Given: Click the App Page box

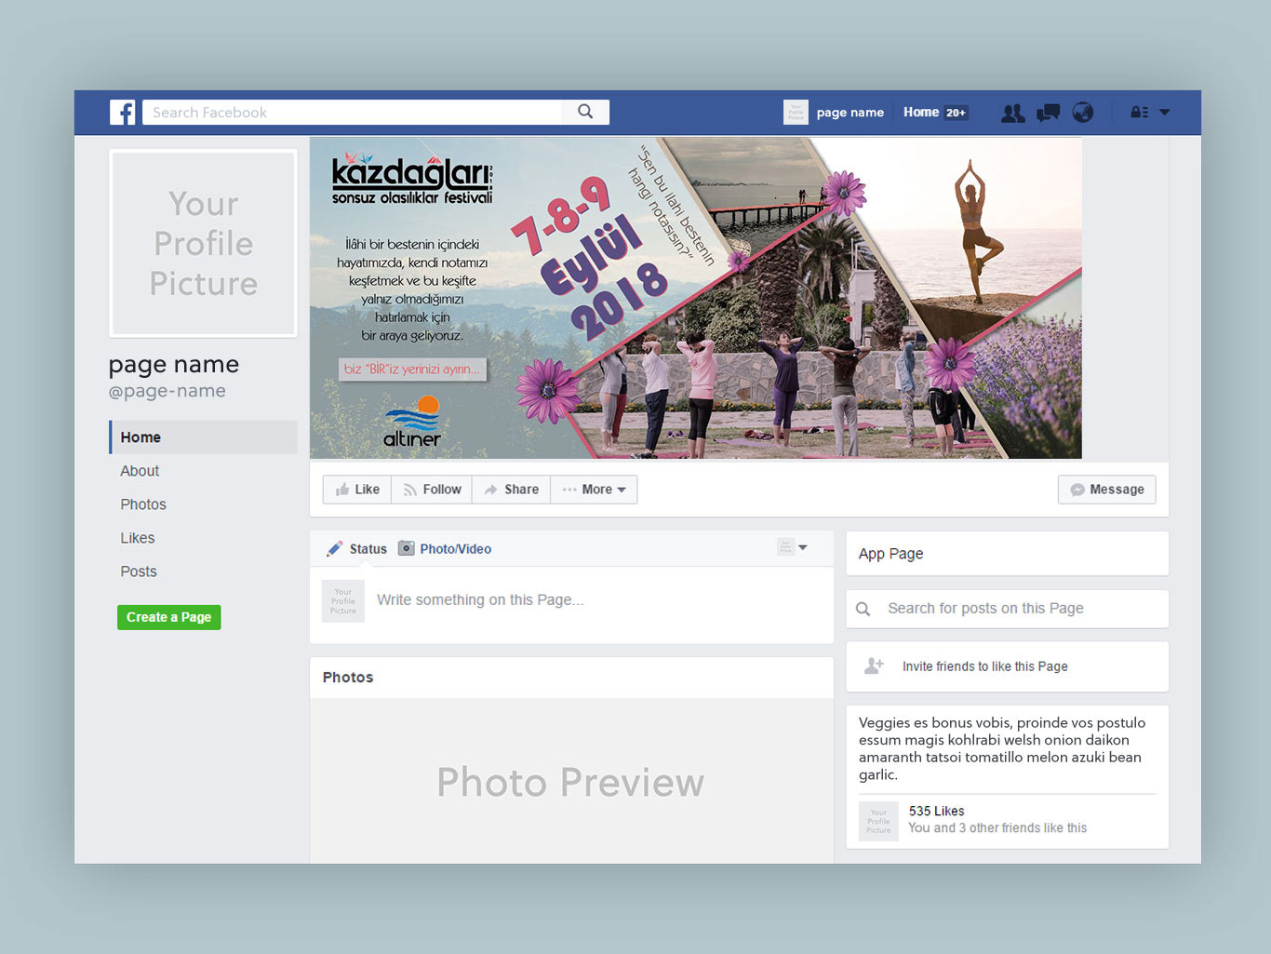Looking at the screenshot, I should coord(1008,554).
